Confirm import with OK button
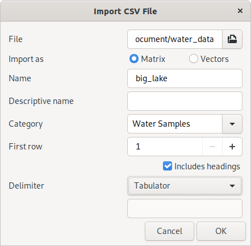The image size is (251, 246). (221, 231)
